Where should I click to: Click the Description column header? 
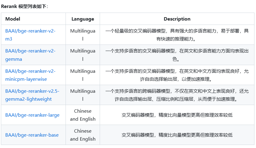[177, 19]
